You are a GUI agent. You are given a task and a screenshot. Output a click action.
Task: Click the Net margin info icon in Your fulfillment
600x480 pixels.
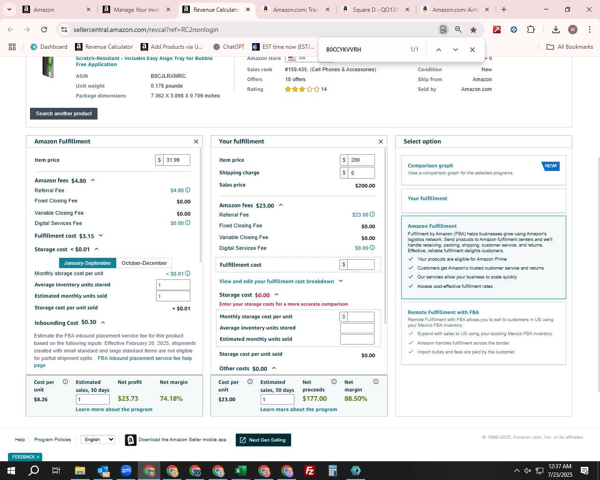376,382
